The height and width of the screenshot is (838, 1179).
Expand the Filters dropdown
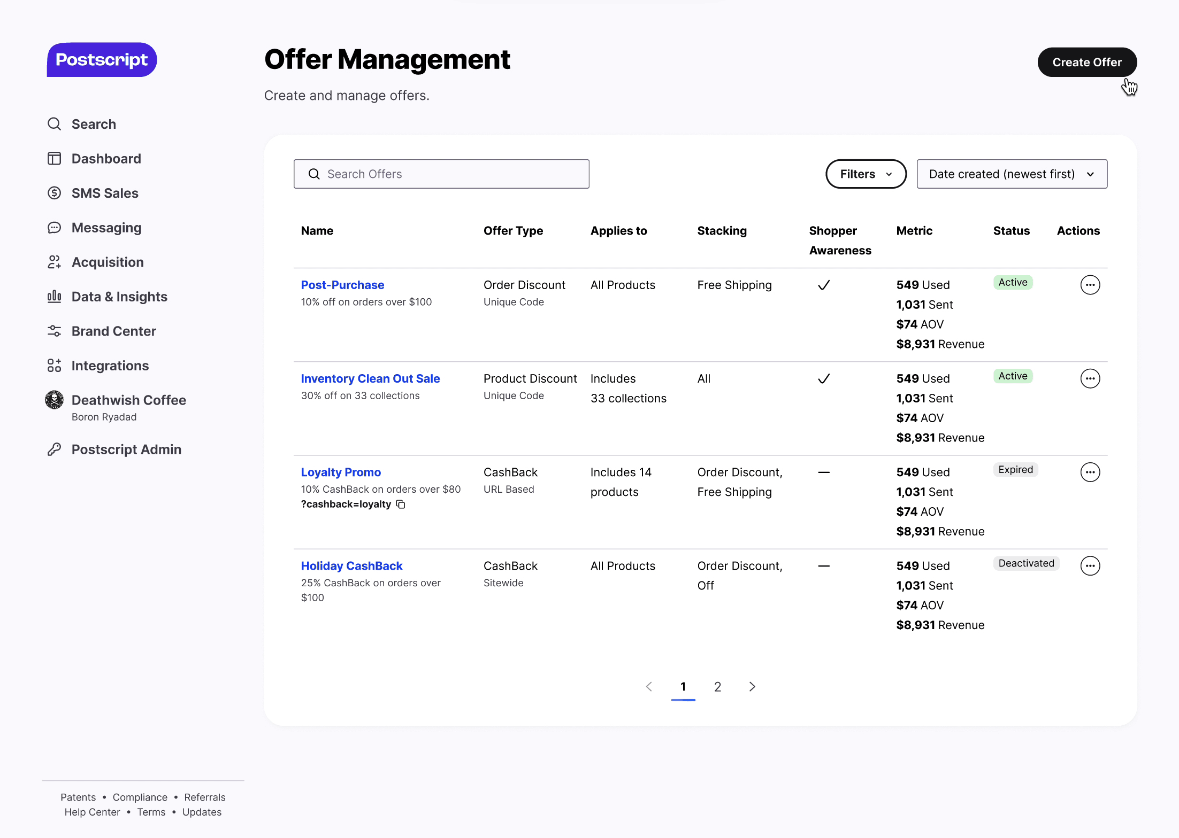pyautogui.click(x=865, y=174)
